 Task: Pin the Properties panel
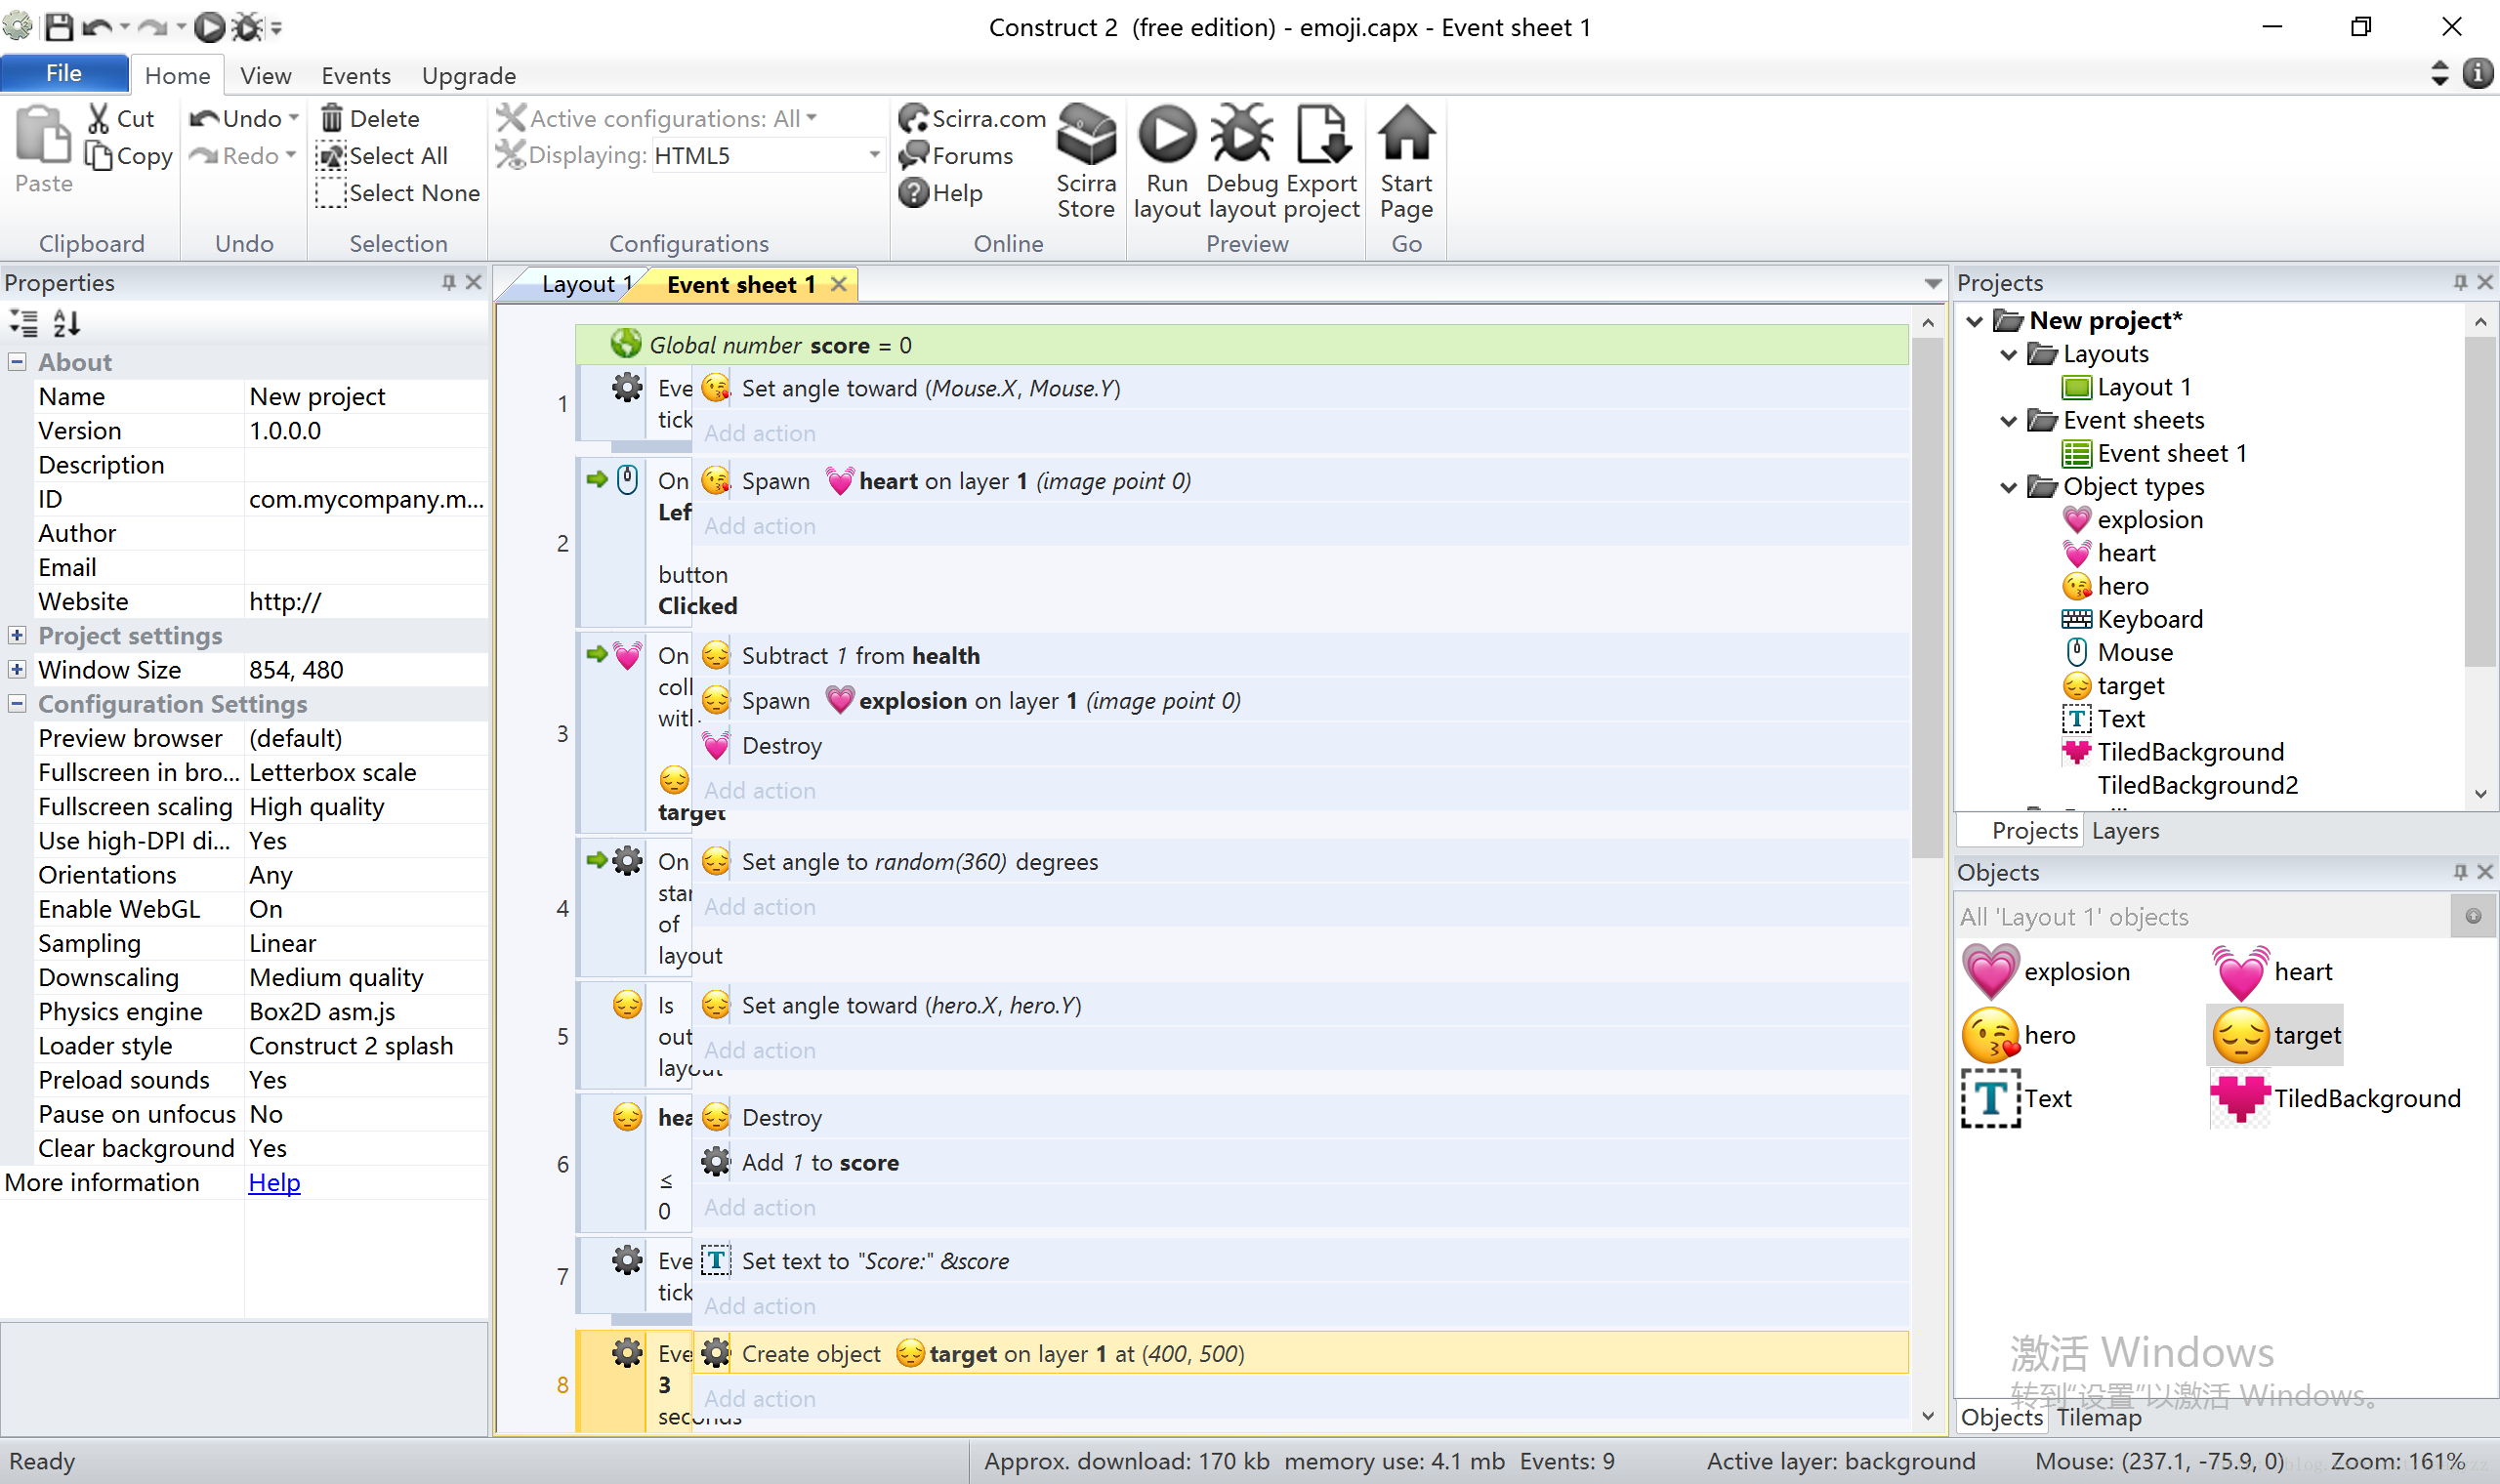tap(449, 283)
